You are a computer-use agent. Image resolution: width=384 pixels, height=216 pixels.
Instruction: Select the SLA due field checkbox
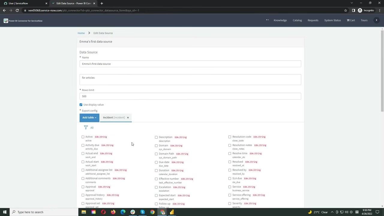[230, 178]
